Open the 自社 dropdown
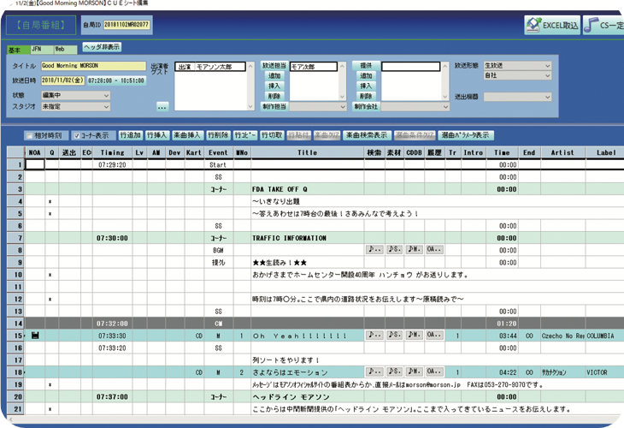The image size is (624, 428). pos(517,75)
